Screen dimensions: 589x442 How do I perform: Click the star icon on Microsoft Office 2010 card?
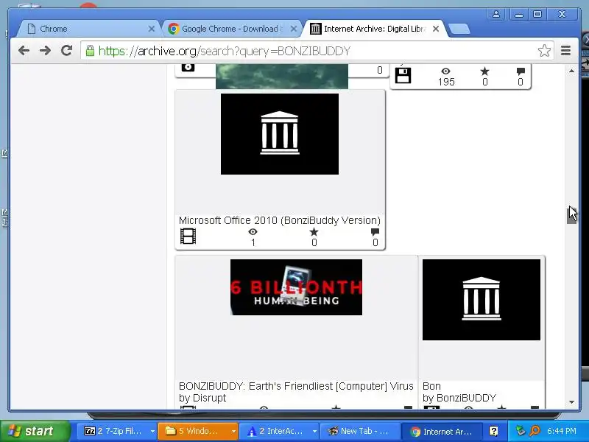click(x=314, y=232)
